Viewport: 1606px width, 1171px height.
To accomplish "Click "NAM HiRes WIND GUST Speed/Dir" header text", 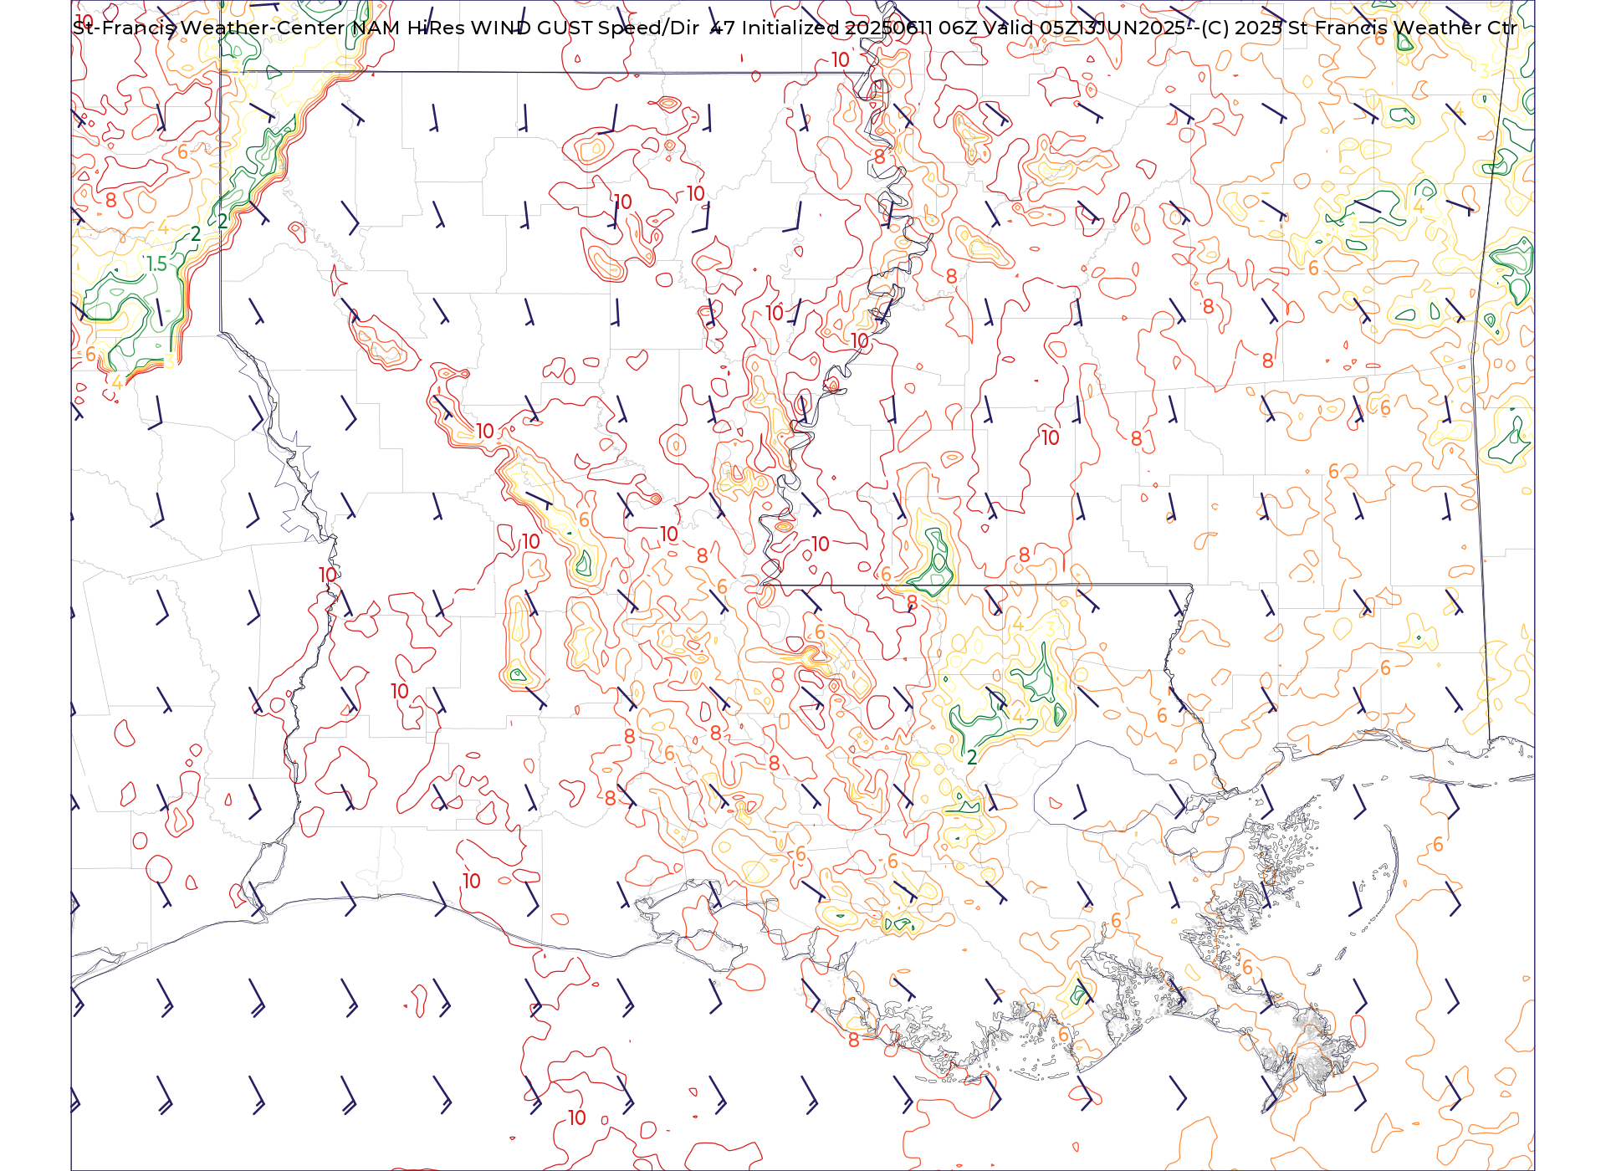I will (525, 28).
